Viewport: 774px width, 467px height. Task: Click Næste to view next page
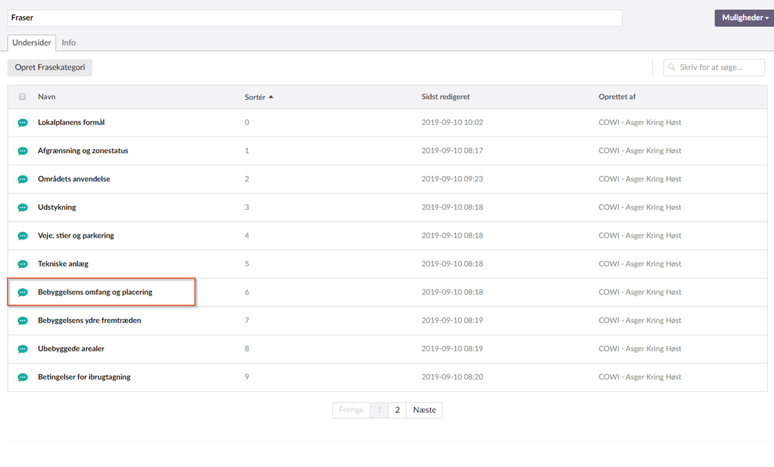pos(424,410)
